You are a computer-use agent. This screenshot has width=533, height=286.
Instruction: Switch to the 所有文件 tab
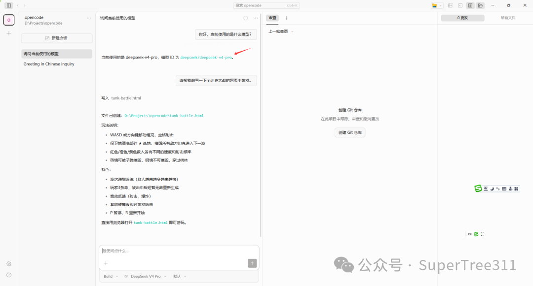coord(508,18)
